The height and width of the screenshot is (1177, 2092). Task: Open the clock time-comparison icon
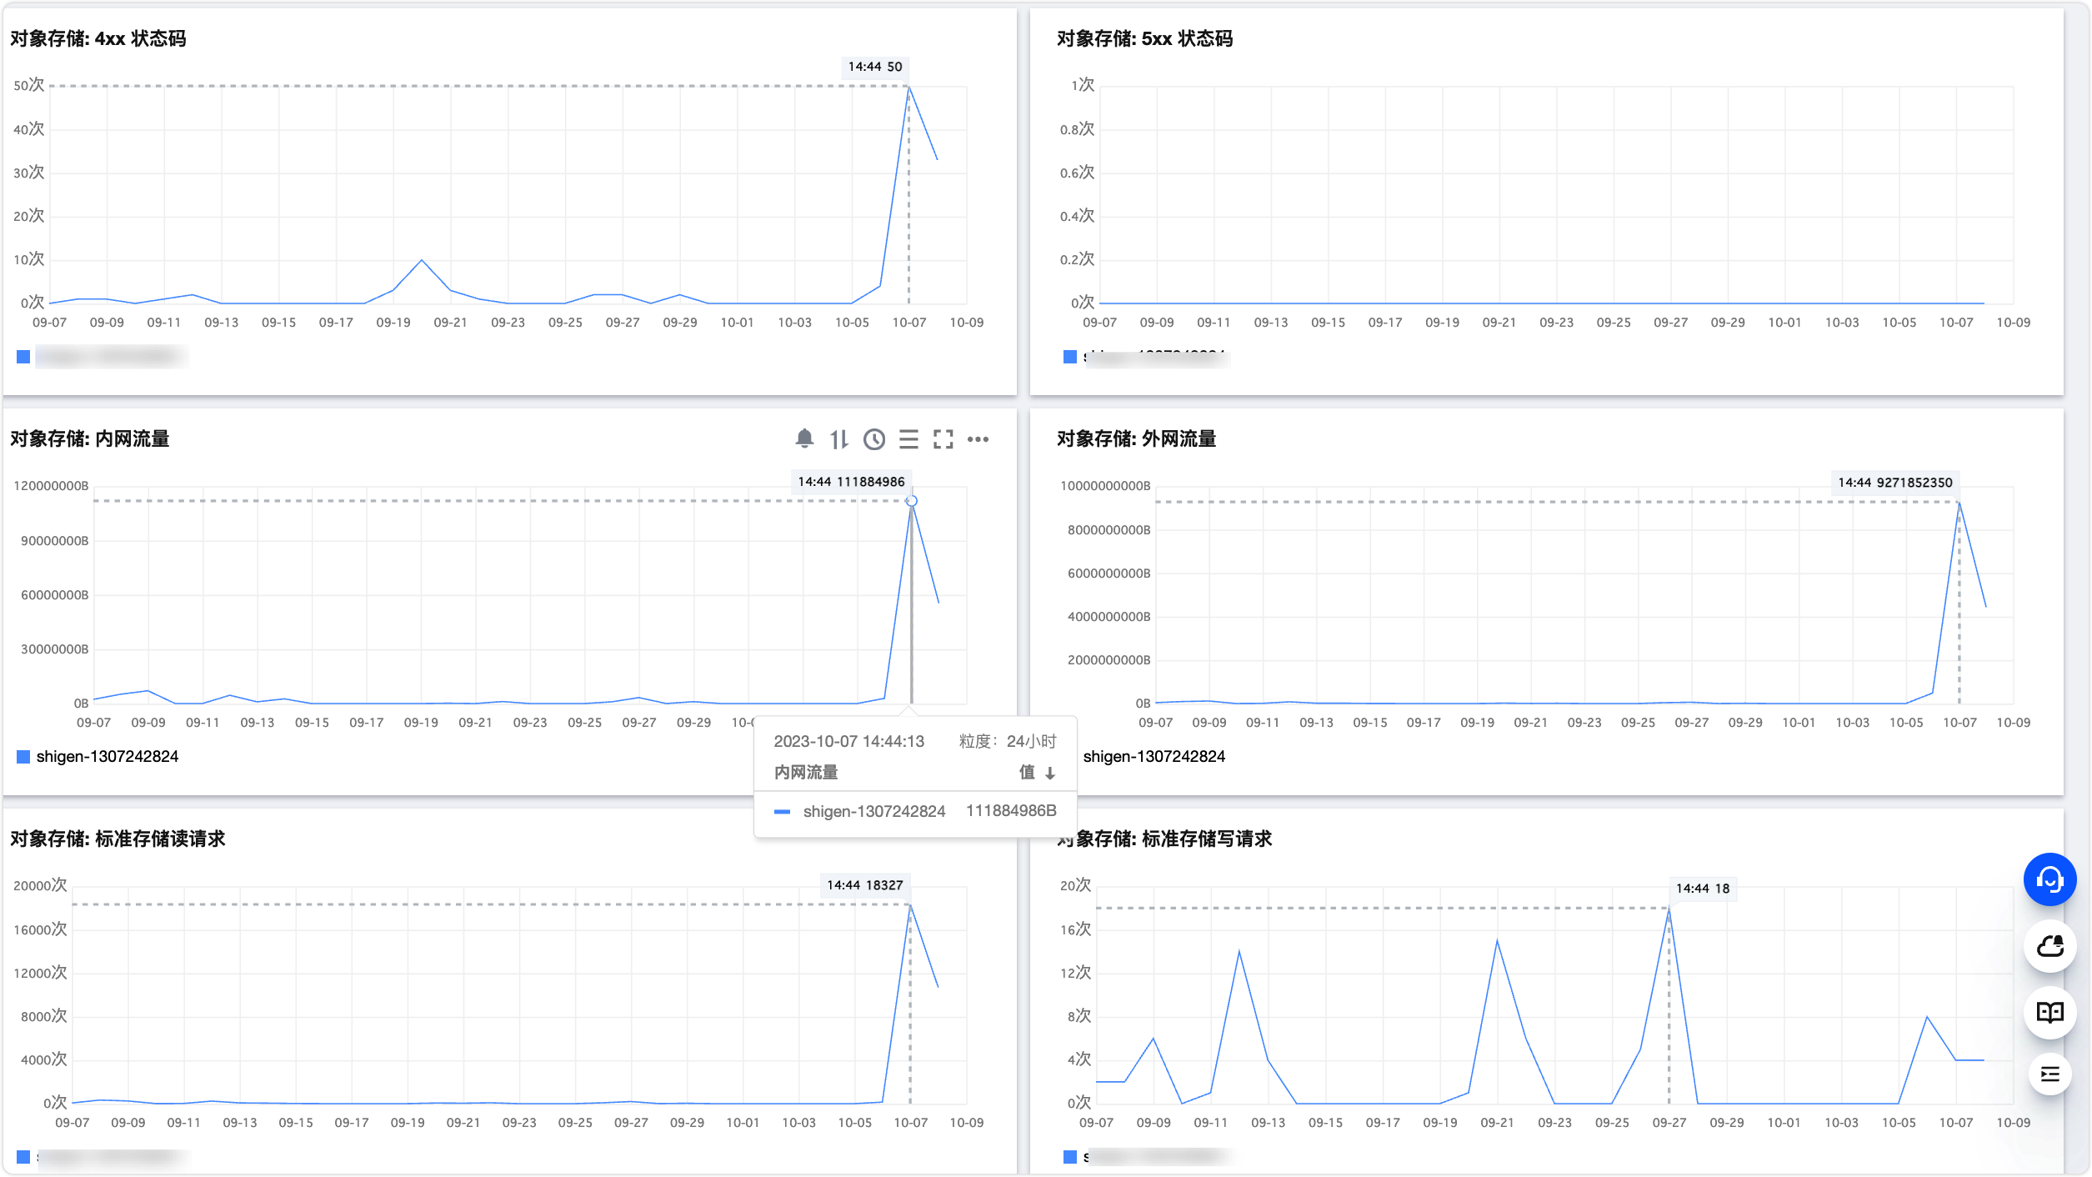tap(873, 439)
